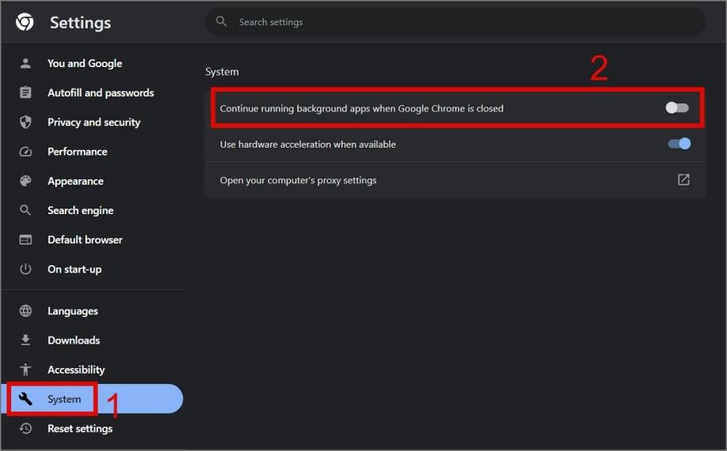Disable hardware acceleration toggle
Image resolution: width=727 pixels, height=451 pixels.
click(x=680, y=144)
